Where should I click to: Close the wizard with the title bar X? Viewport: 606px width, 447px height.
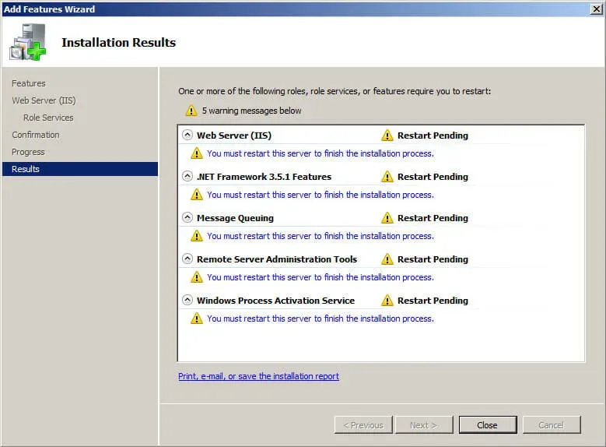597,9
